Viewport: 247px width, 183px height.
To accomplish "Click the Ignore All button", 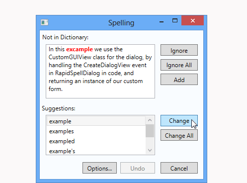I will point(179,65).
